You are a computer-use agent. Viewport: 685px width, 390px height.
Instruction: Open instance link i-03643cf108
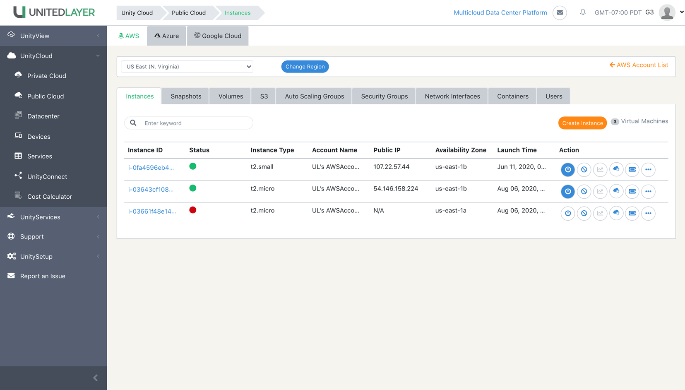pyautogui.click(x=151, y=190)
